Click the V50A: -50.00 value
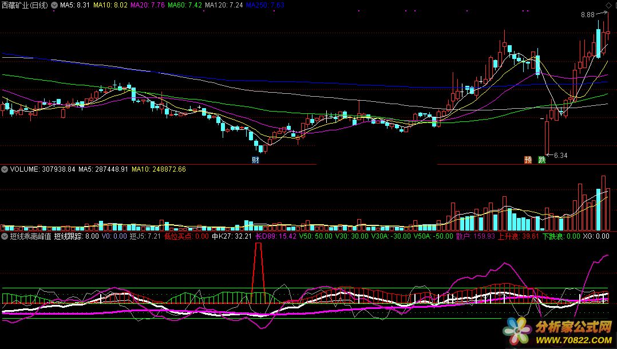The width and height of the screenshot is (617, 349). click(x=433, y=236)
